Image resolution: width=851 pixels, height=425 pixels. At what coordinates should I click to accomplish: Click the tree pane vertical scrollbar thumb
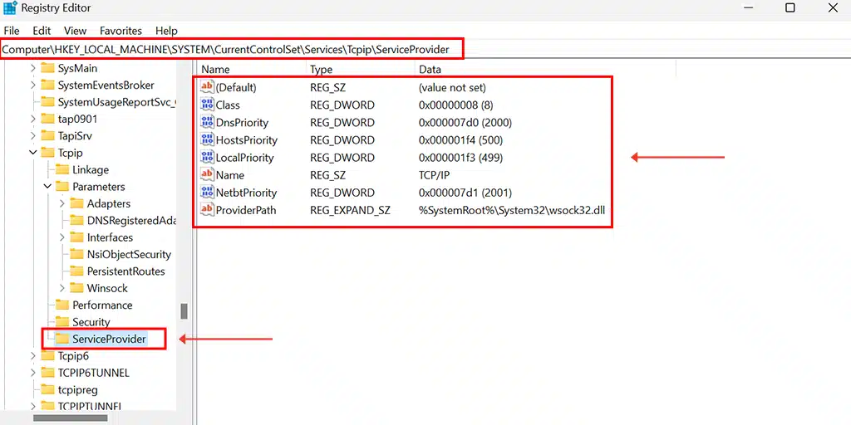pyautogui.click(x=184, y=311)
